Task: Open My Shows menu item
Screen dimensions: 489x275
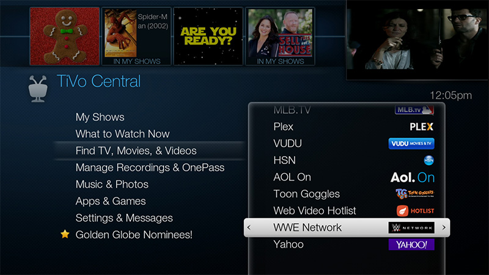Action: pos(100,117)
